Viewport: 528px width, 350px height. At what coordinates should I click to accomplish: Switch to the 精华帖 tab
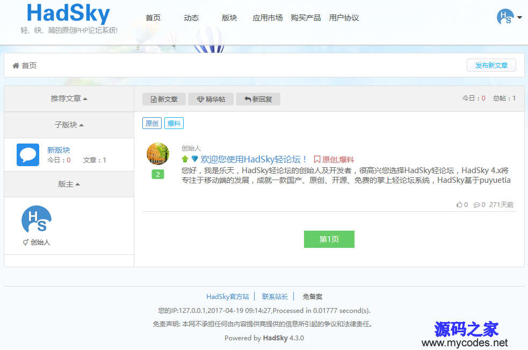(x=211, y=99)
